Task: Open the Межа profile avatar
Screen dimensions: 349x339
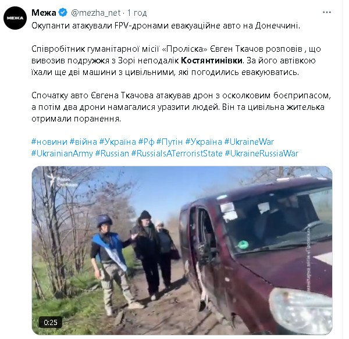Action: click(x=15, y=18)
